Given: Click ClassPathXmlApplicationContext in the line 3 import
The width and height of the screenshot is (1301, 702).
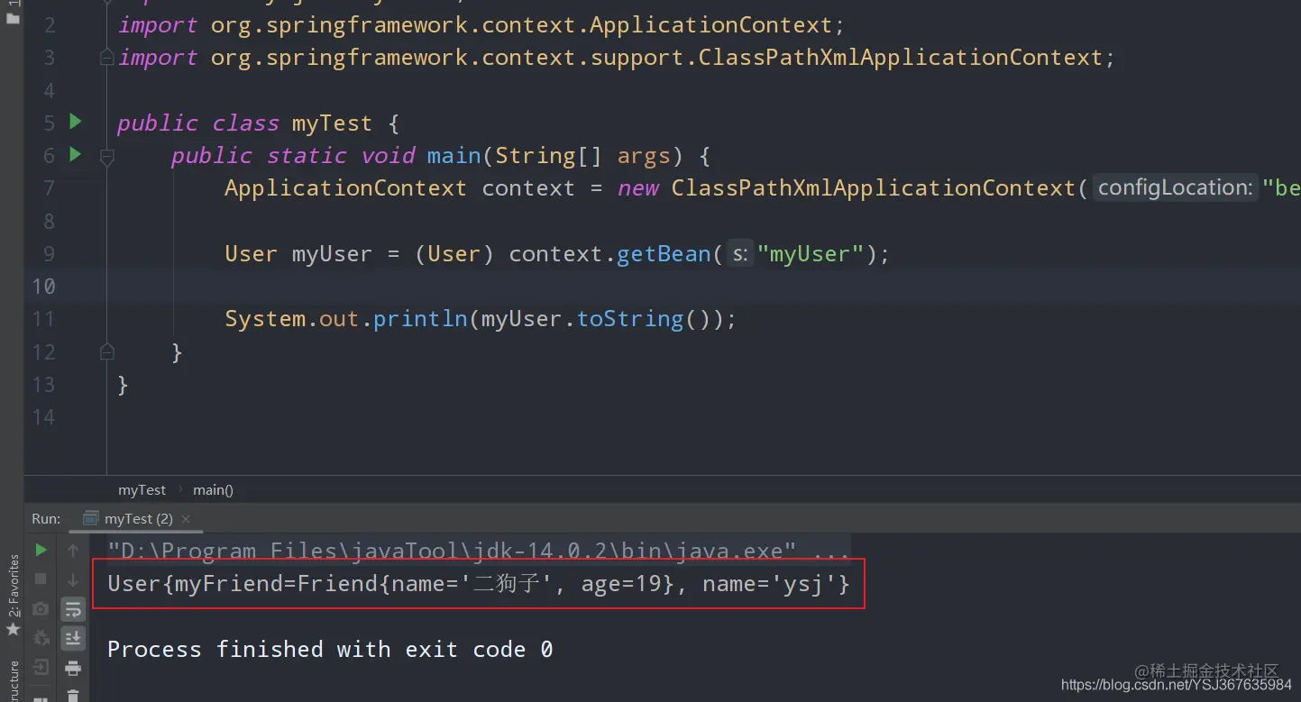Looking at the screenshot, I should click(x=901, y=58).
